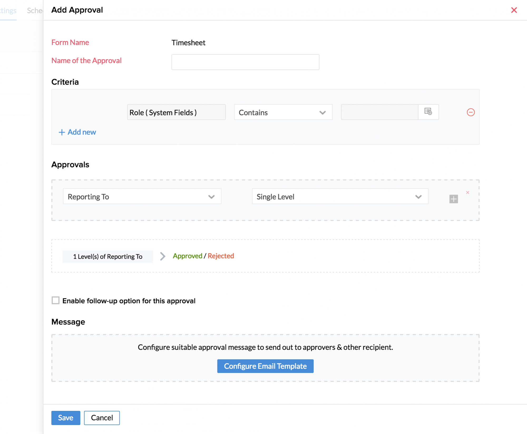Open the Single Level dropdown

340,196
